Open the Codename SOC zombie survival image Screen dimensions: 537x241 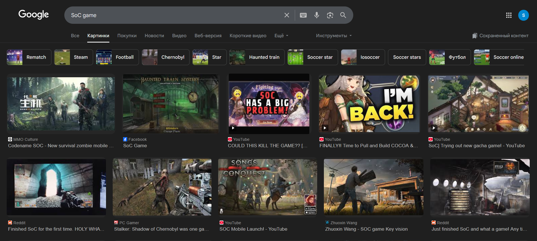(x=61, y=104)
